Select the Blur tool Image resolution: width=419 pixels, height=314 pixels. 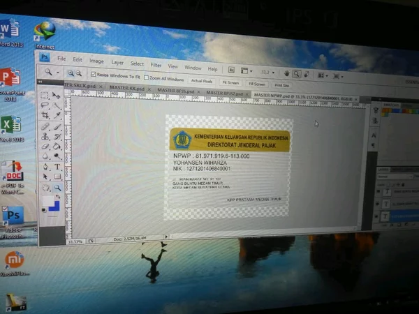click(x=45, y=156)
